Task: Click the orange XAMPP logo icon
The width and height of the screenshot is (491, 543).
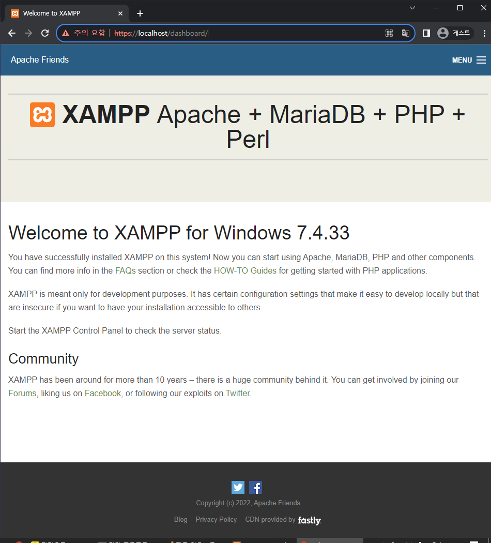Action: tap(42, 115)
